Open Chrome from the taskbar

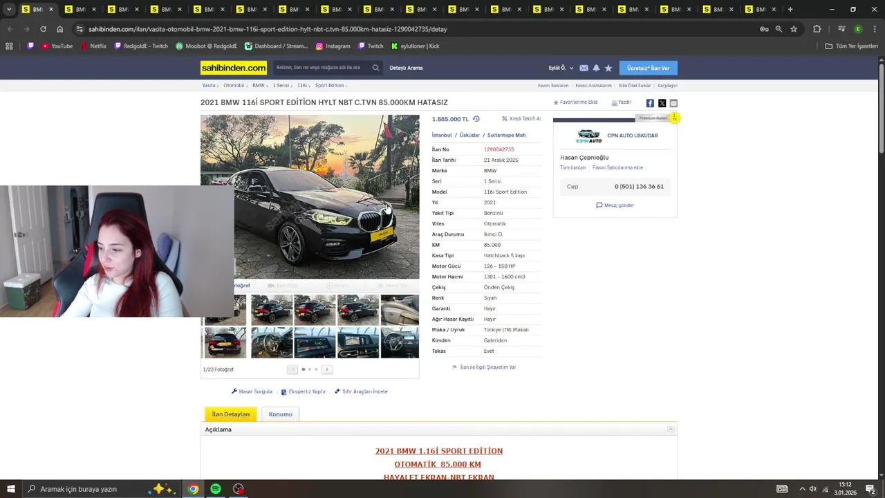194,489
